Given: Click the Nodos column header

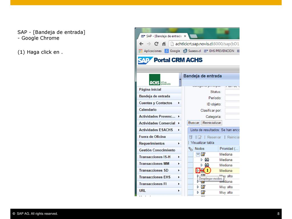Looking at the screenshot, I should pos(199,149).
